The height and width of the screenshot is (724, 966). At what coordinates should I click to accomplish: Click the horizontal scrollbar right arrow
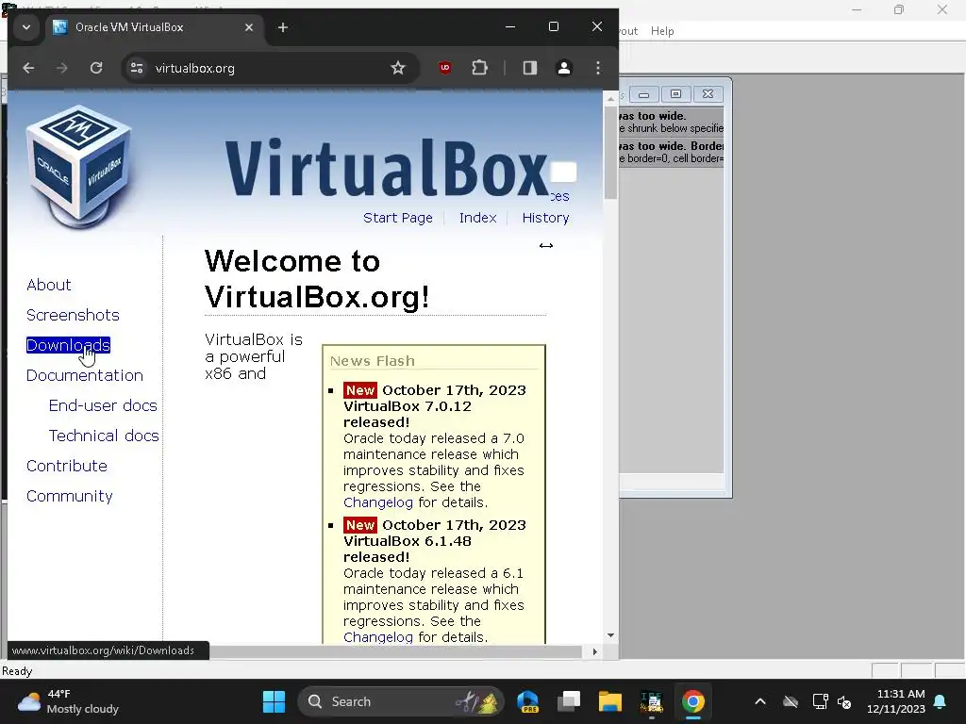click(x=594, y=651)
